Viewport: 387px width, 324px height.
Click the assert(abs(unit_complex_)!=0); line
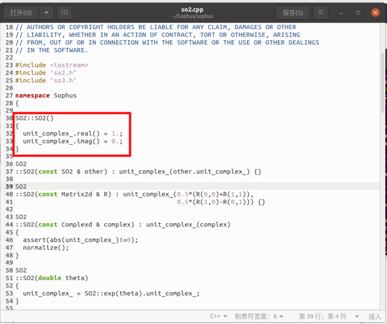(x=81, y=240)
